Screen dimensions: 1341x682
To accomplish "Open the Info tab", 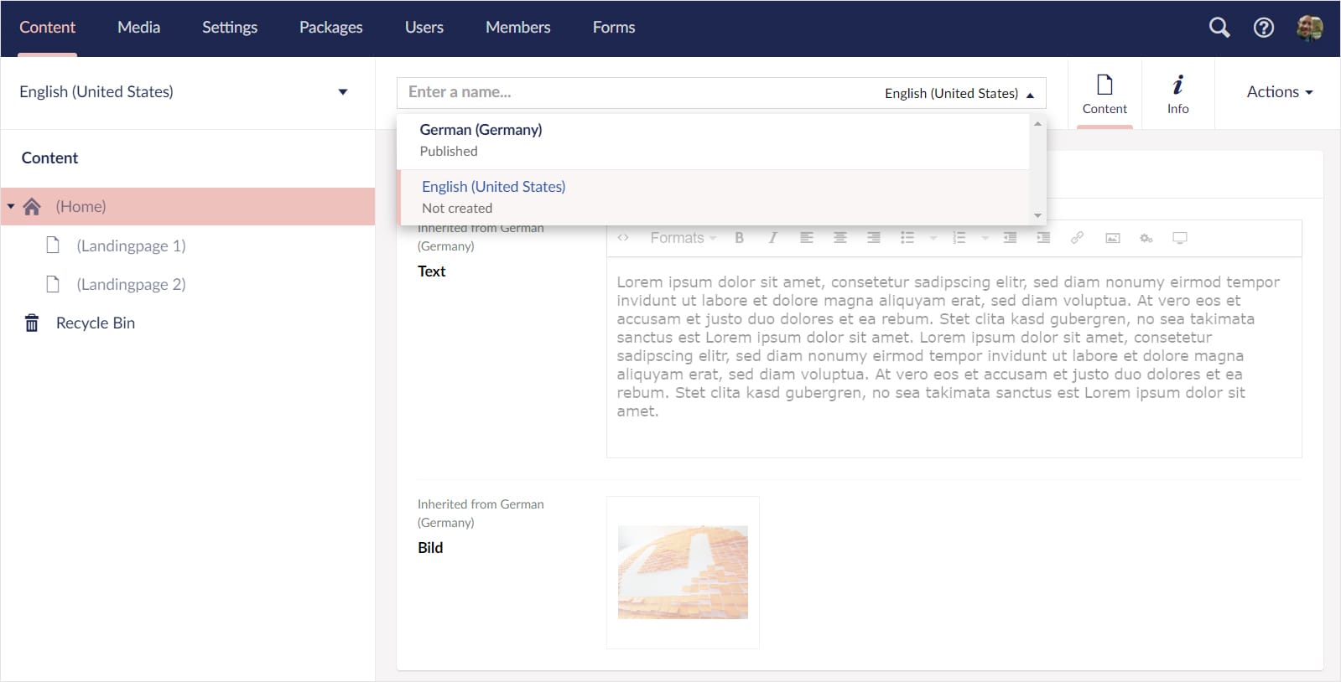I will 1177,94.
